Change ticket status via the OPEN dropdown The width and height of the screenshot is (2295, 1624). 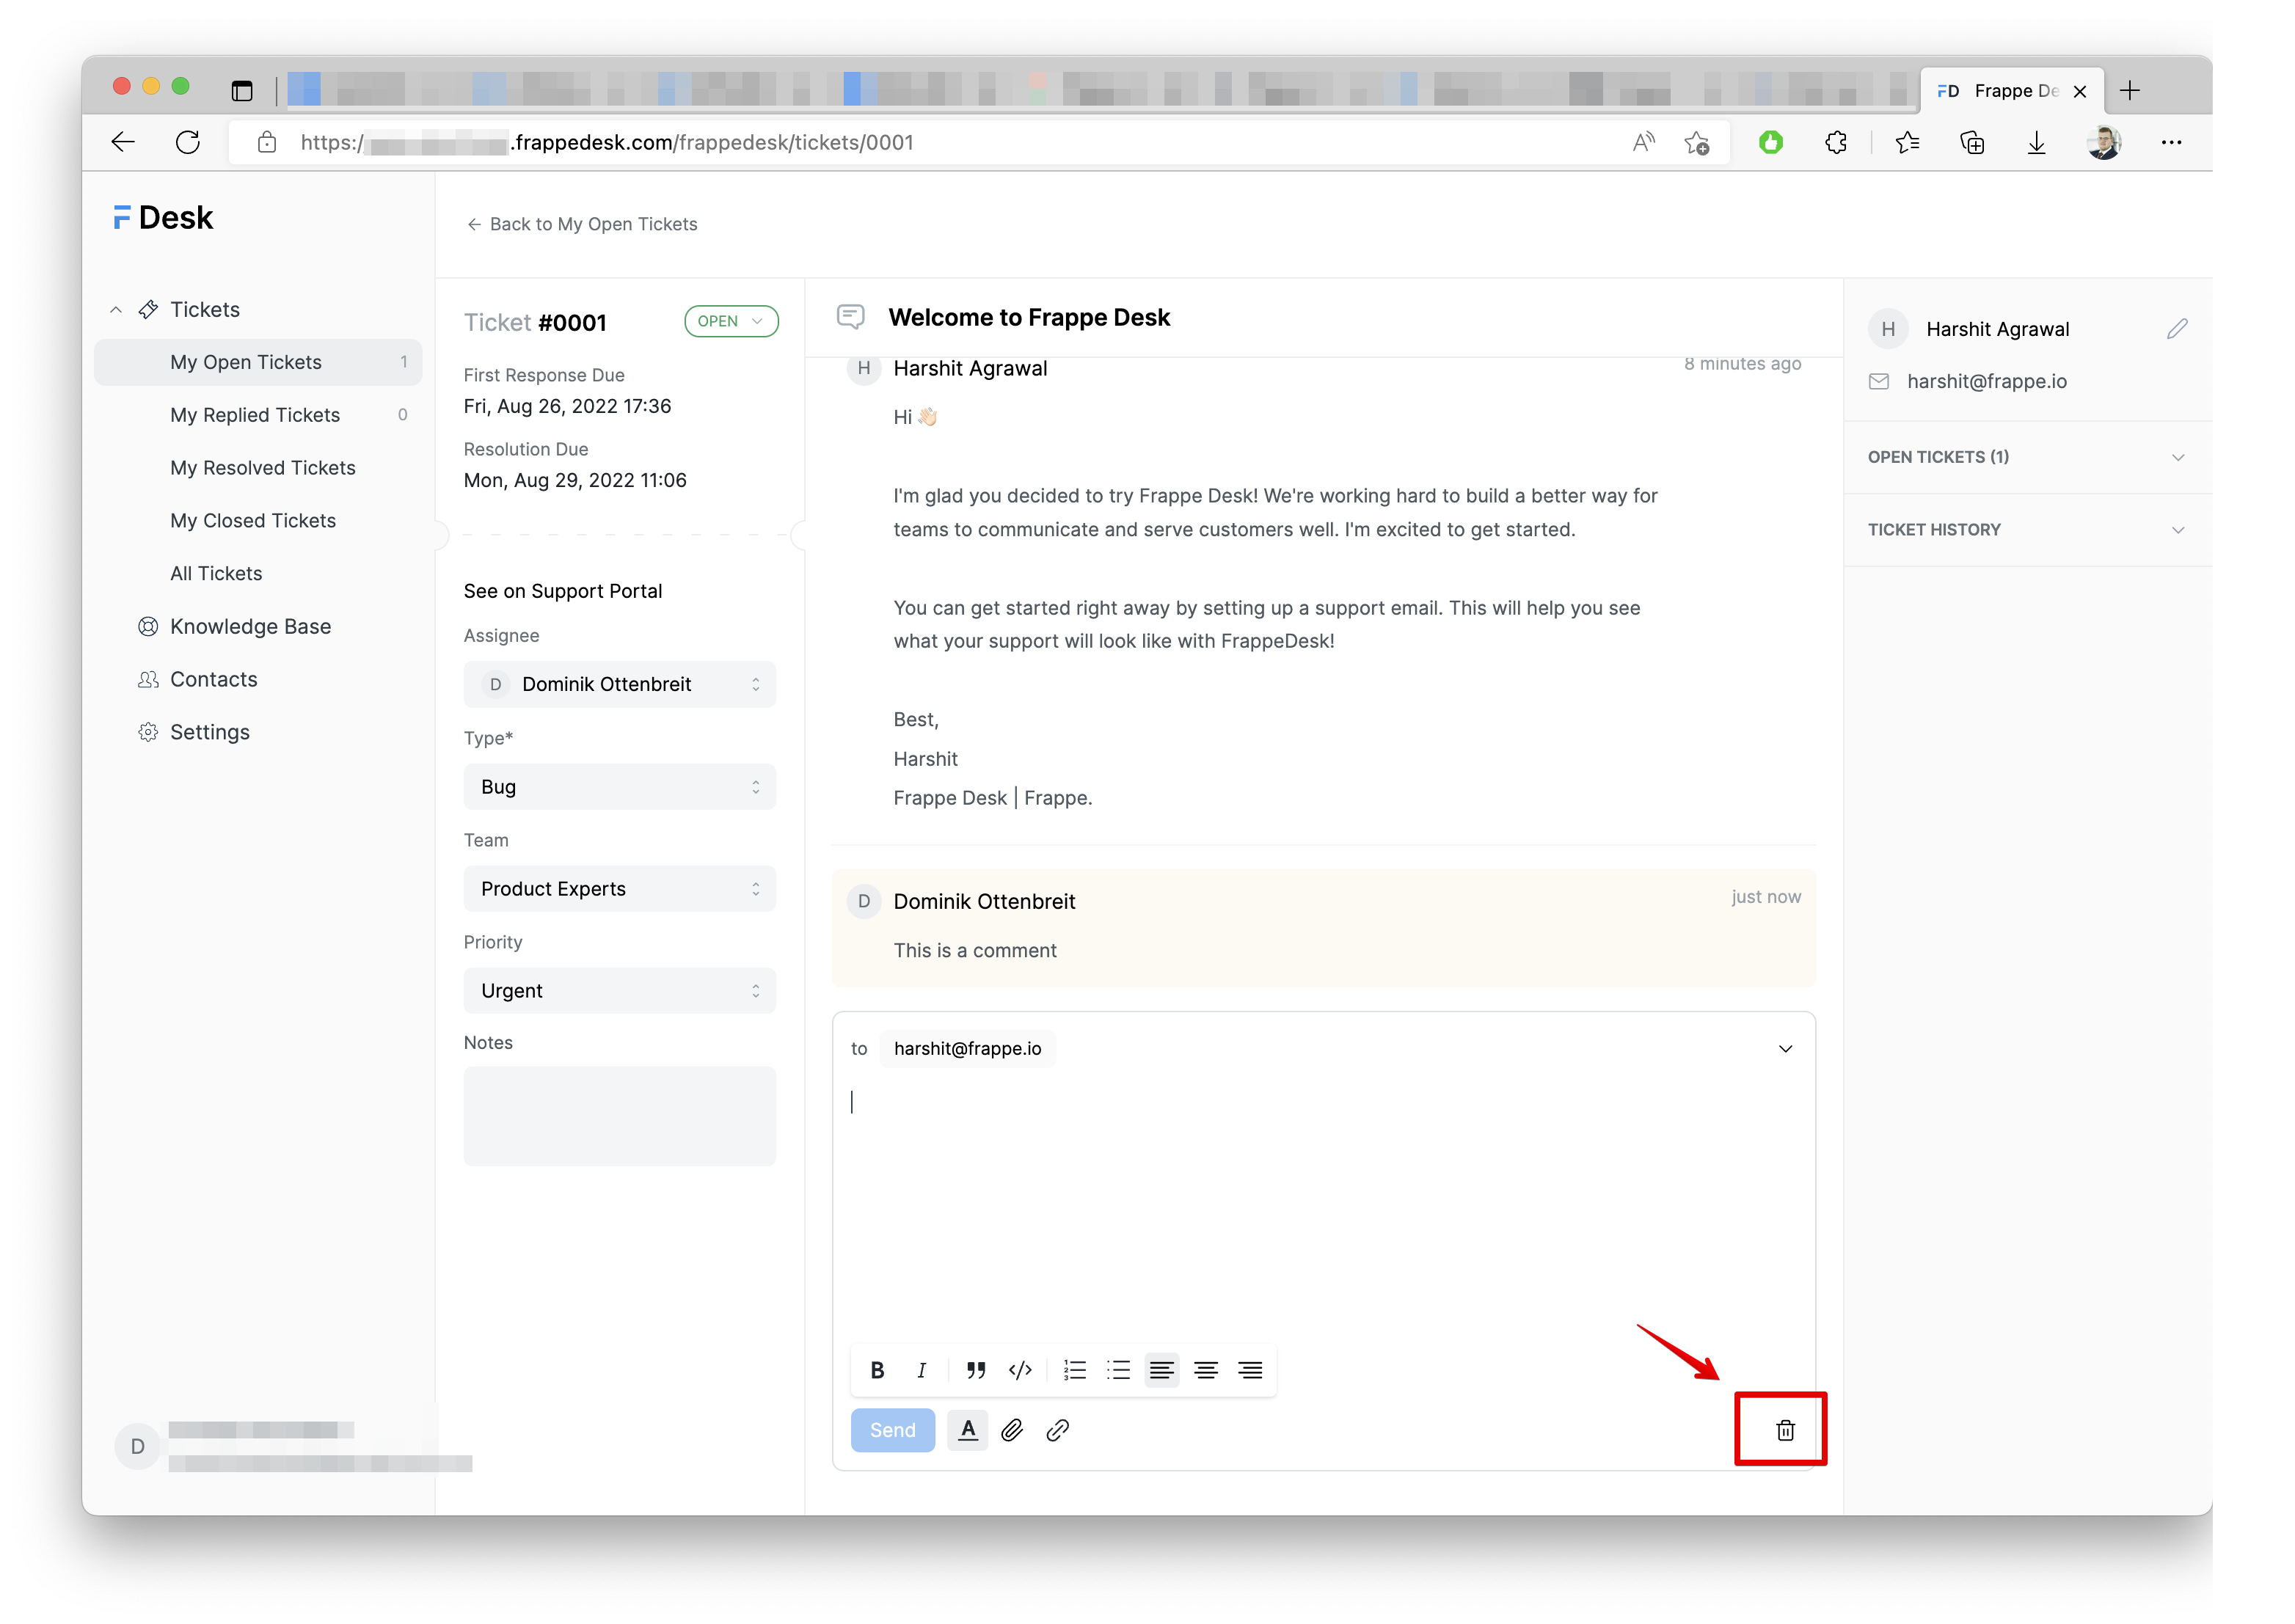(731, 321)
